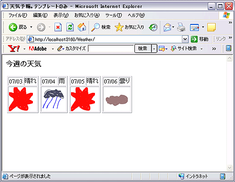Expand hidden standard toolbar buttons chevron
Viewport: 235px width, 182px height.
[230, 23]
